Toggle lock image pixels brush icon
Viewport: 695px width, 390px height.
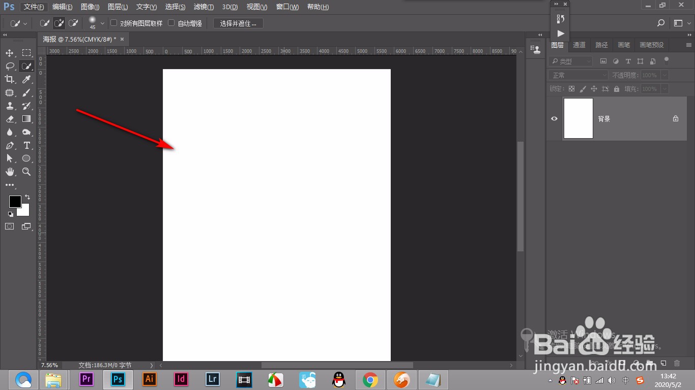tap(583, 89)
